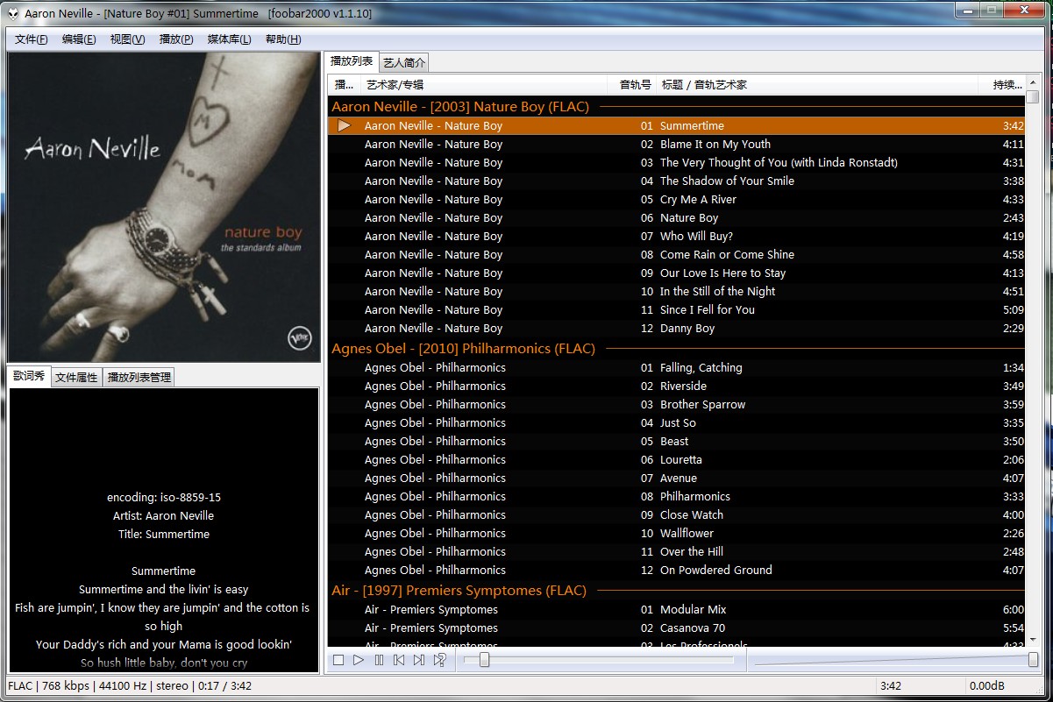Open the 播放(P) menu

coord(176,39)
